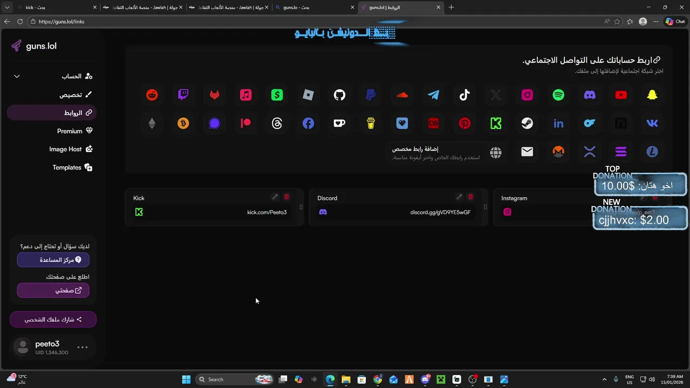Expand the الحساب sidebar section chevron
This screenshot has height=388, width=690.
[x=17, y=77]
